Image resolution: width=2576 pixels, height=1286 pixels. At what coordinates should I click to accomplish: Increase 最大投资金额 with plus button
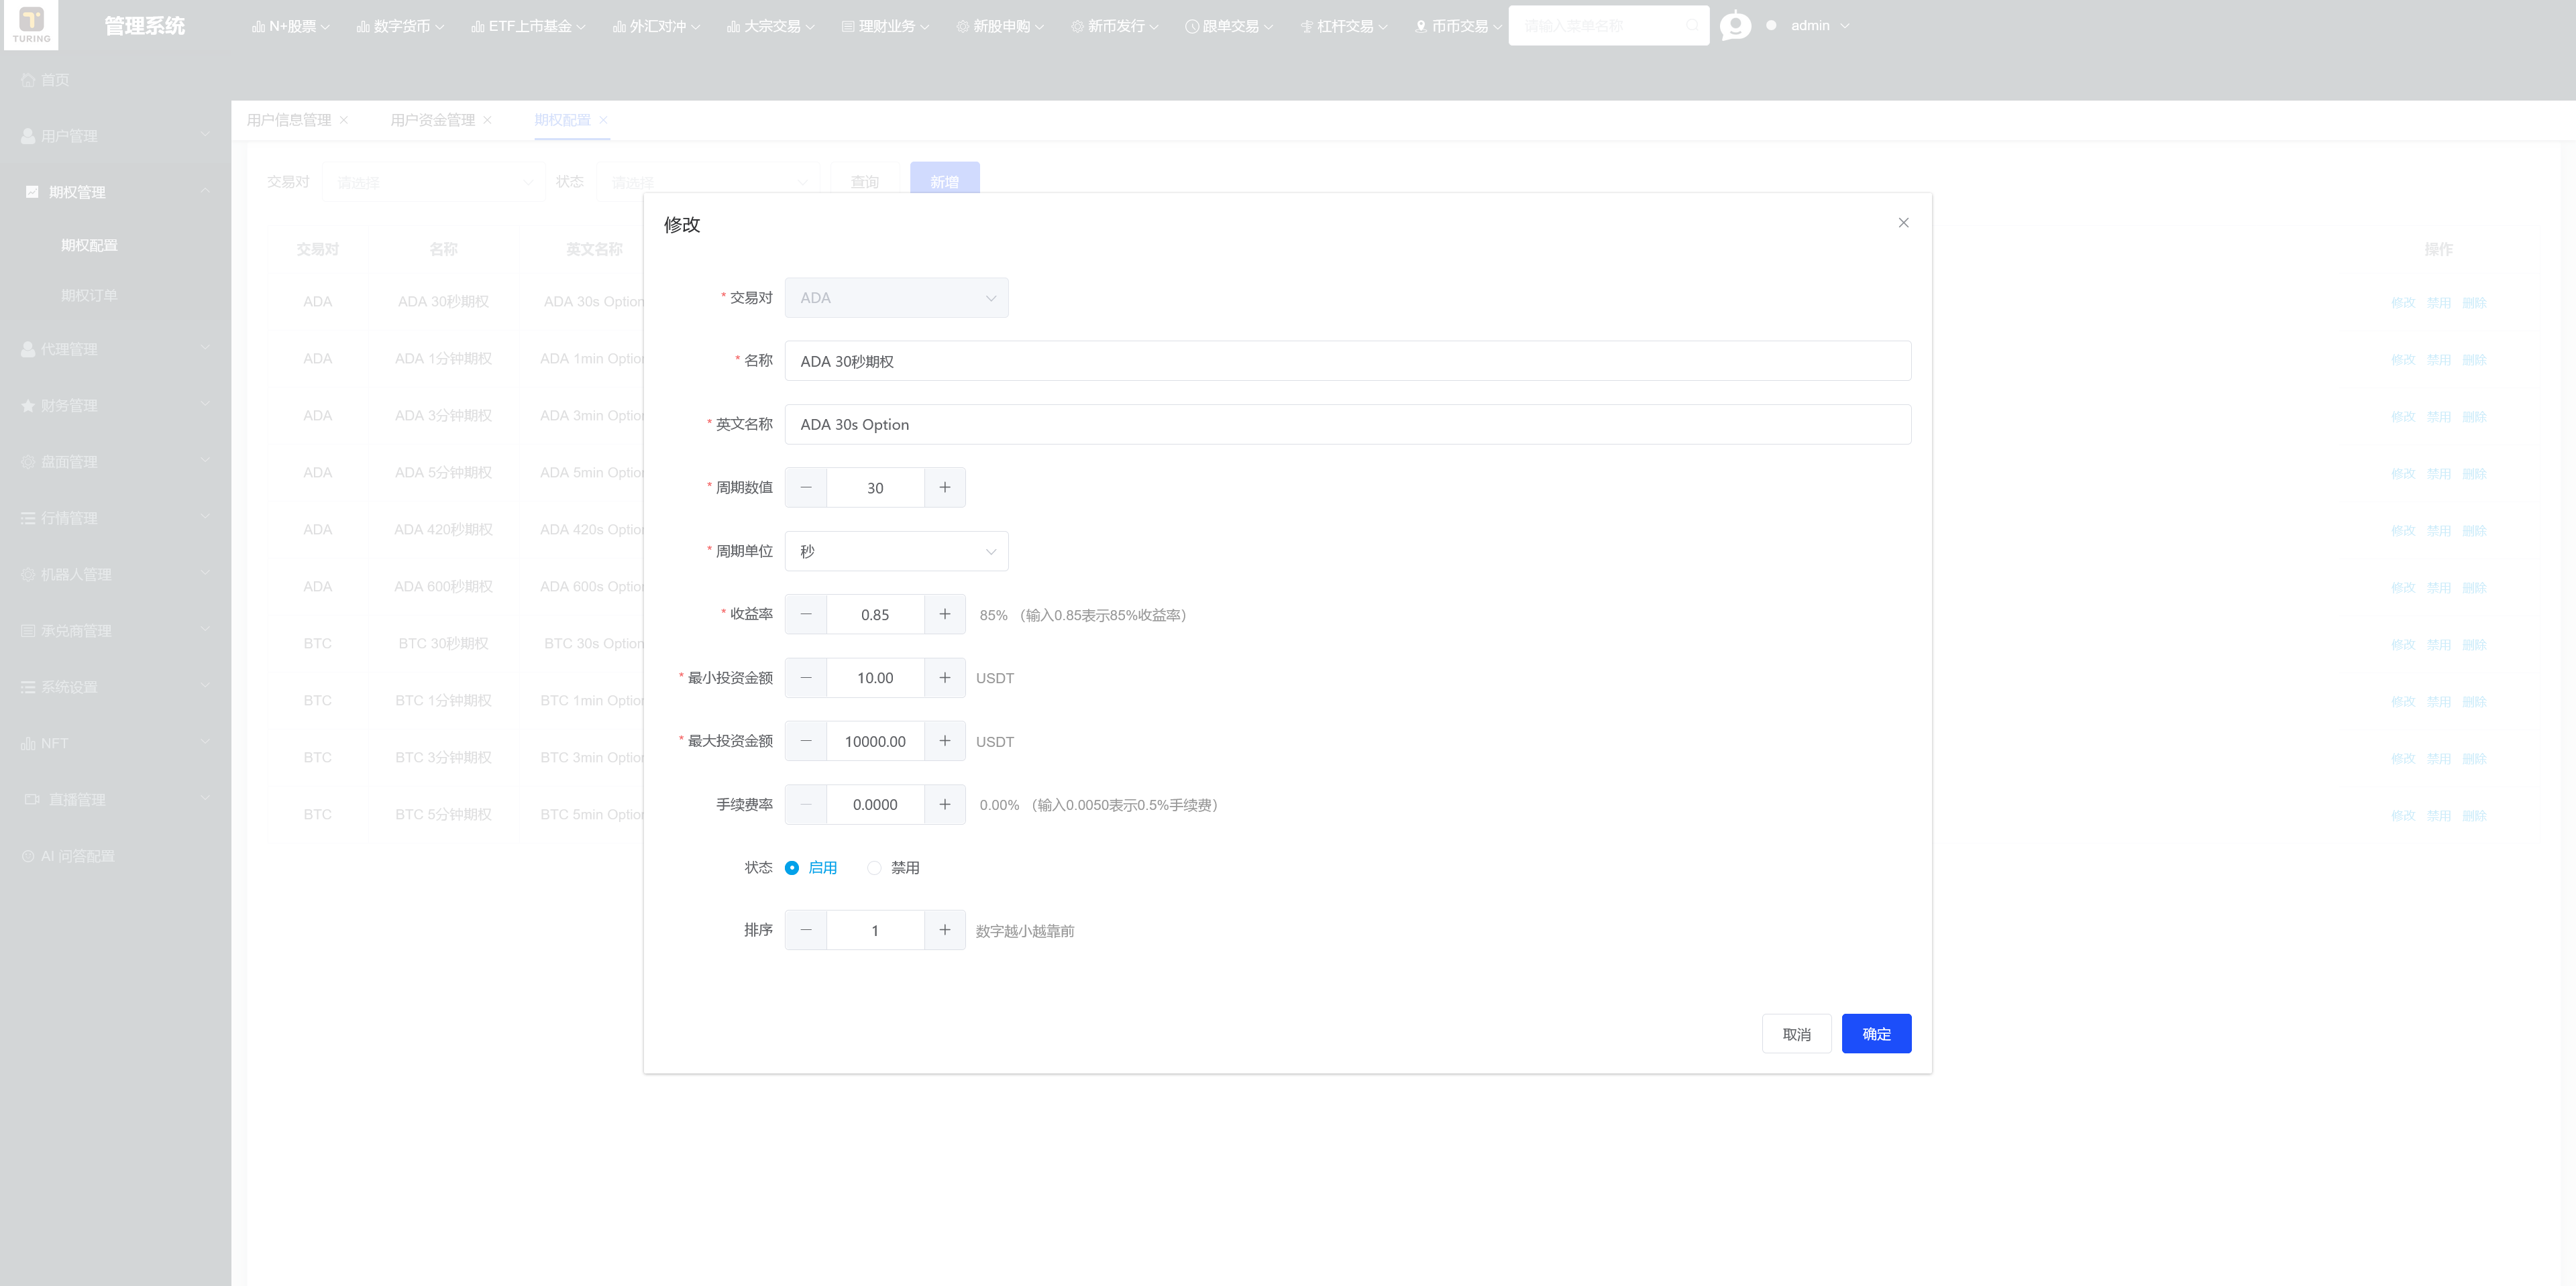click(945, 742)
